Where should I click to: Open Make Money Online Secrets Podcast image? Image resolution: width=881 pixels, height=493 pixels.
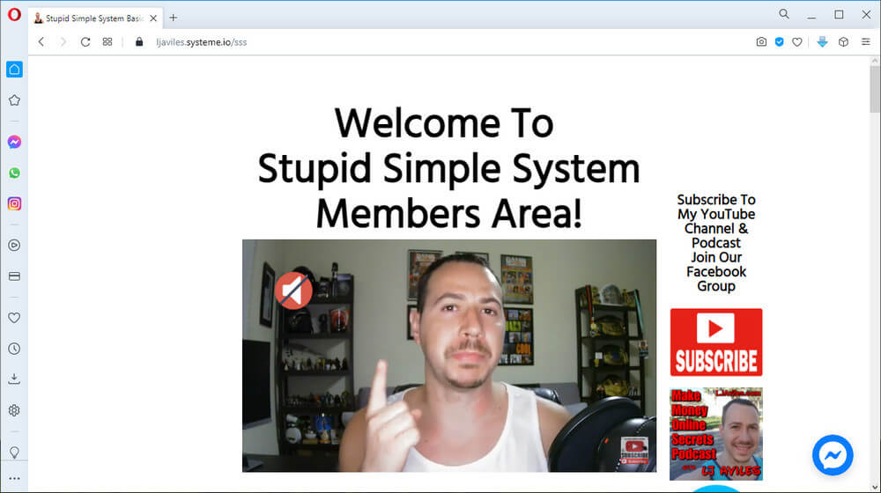pos(716,434)
